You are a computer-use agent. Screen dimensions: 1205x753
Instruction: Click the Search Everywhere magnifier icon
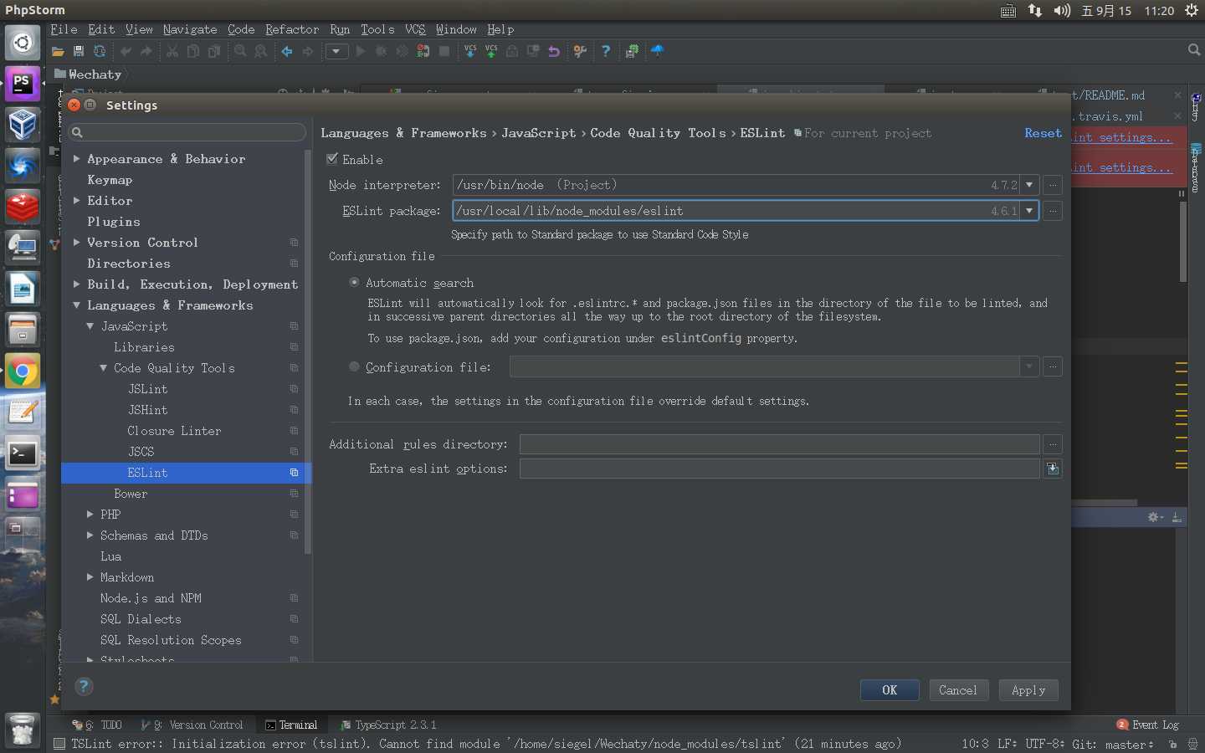point(1194,51)
